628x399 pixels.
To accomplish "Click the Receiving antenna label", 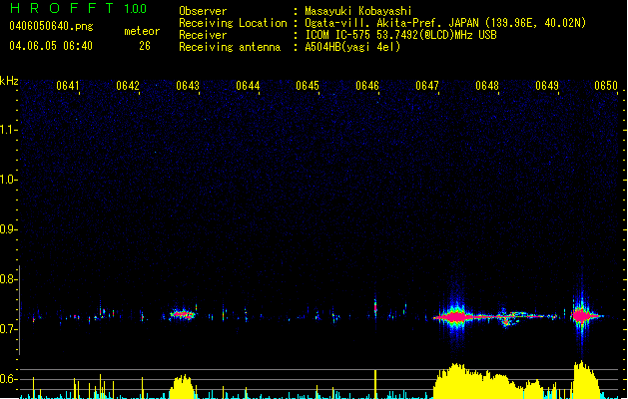I will pos(230,47).
